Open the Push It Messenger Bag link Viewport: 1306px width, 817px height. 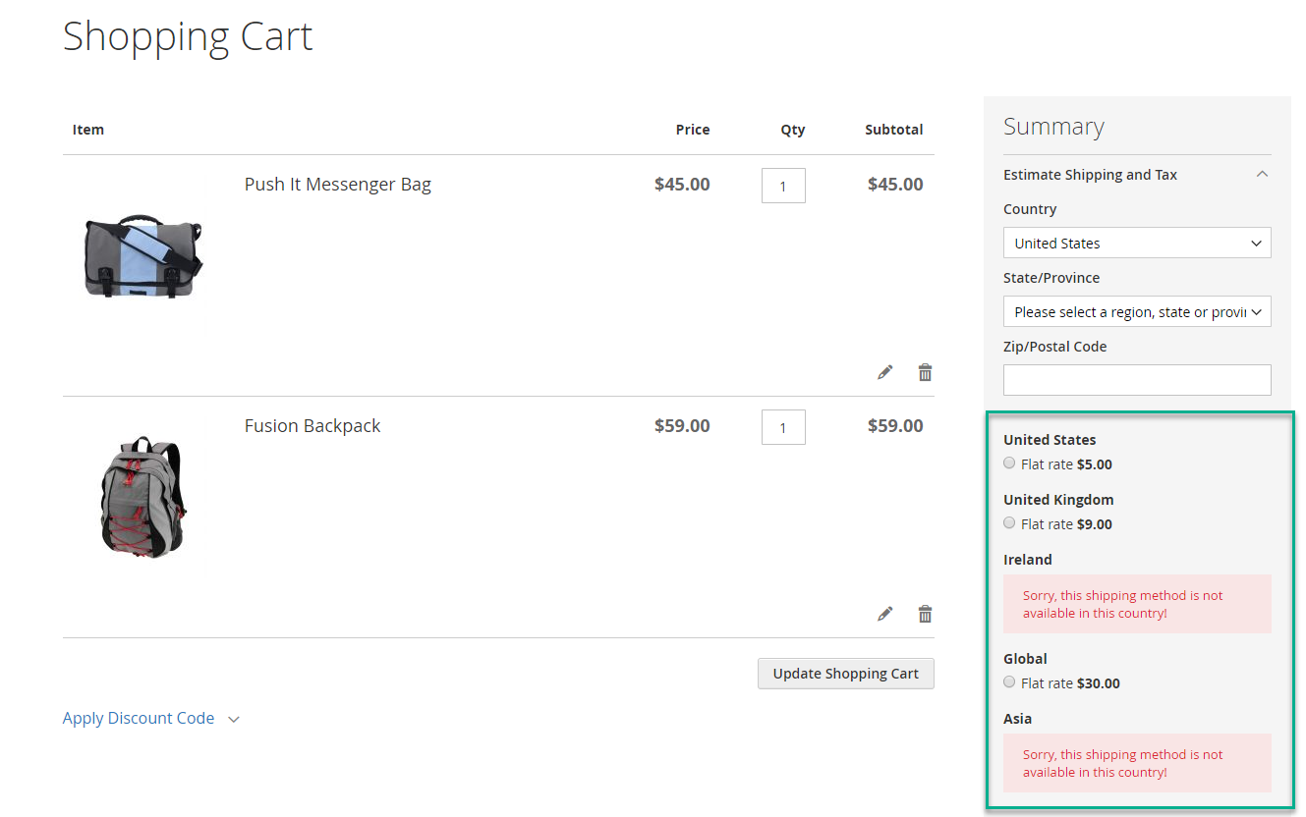[338, 185]
